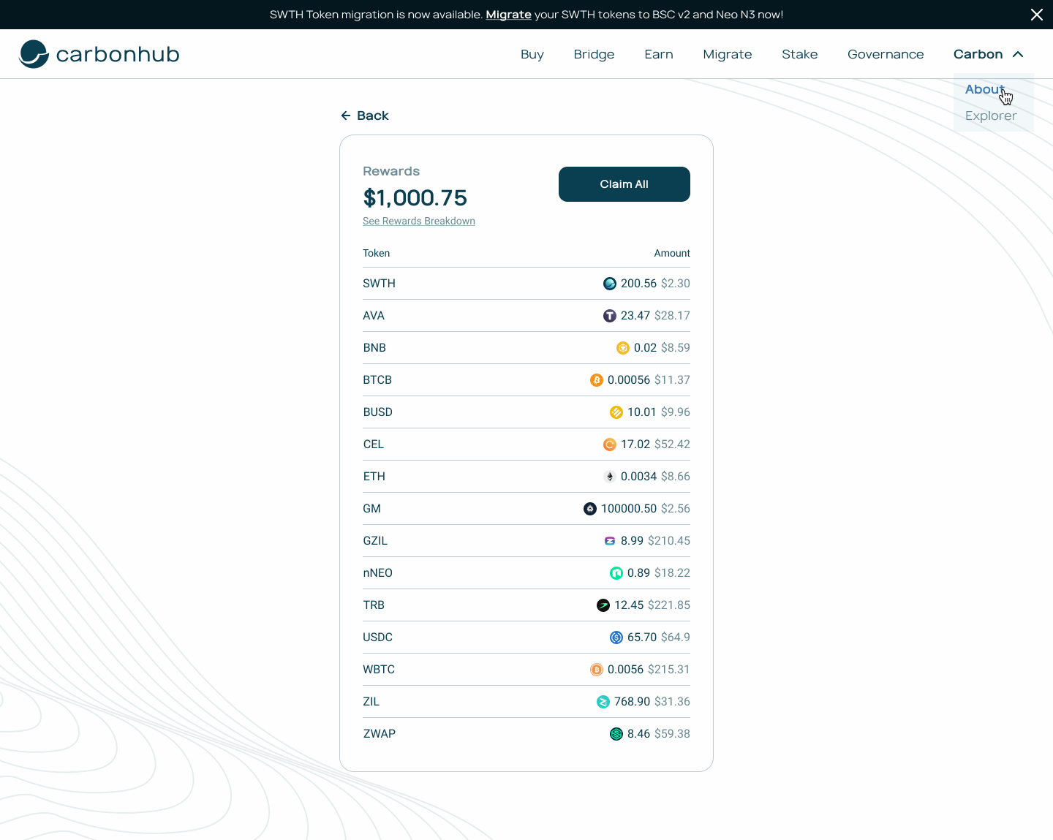1053x840 pixels.
Task: Click the BUSD token icon
Action: pos(616,412)
